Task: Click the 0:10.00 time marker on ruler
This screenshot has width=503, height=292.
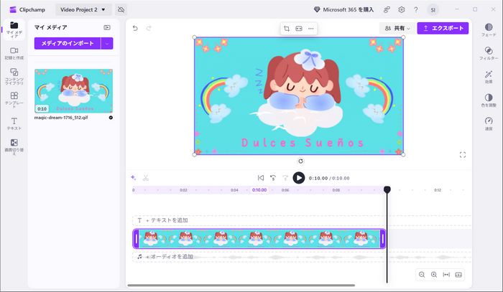Action: point(259,190)
